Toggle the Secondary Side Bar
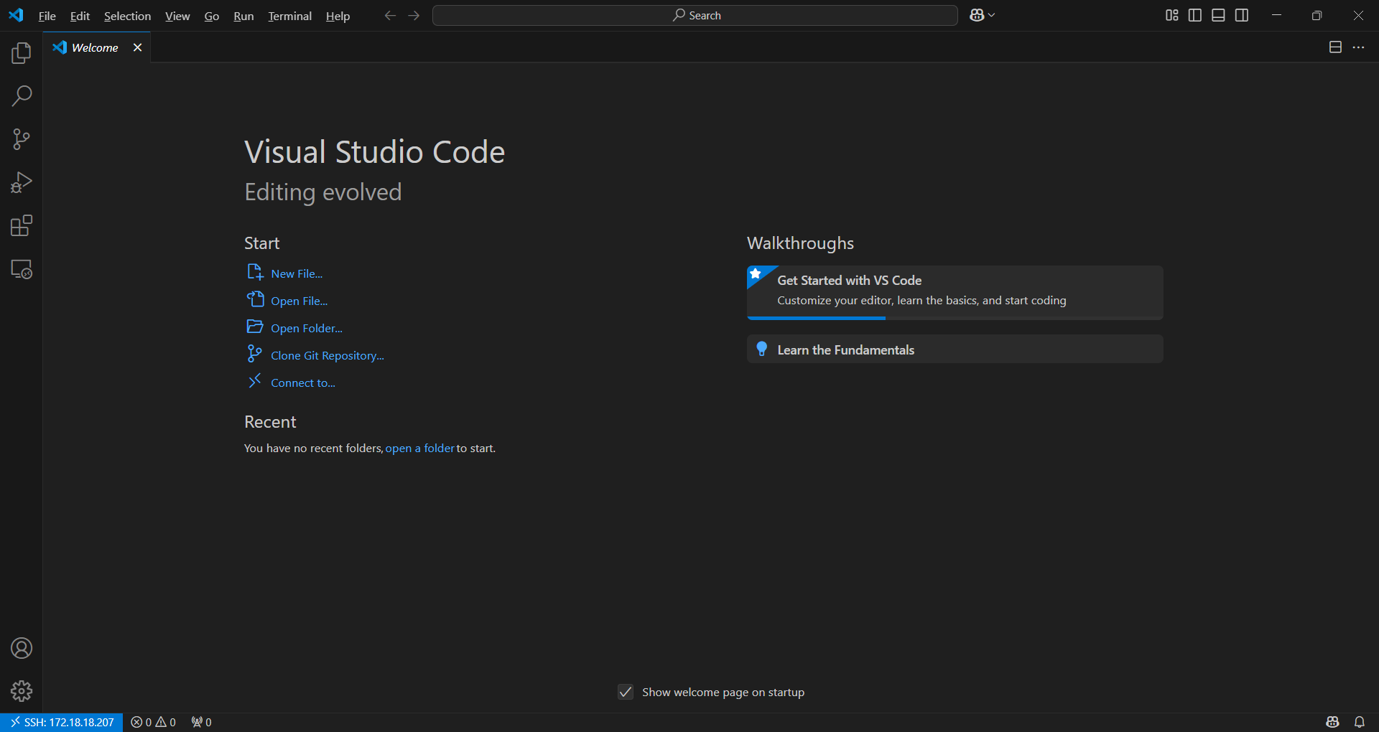Screen dimensions: 1379x732 1242,15
